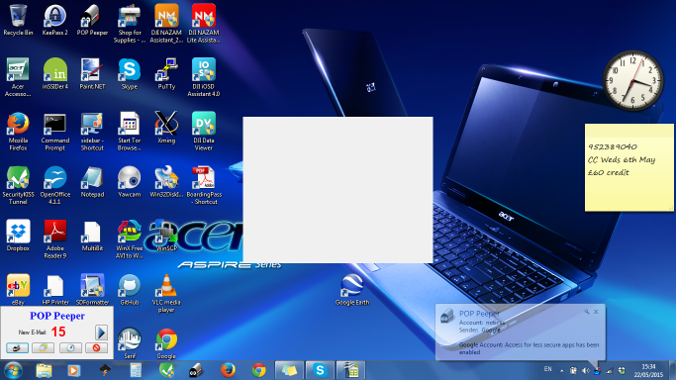Launch the PuTTY desktop icon
The height and width of the screenshot is (380, 676).
point(166,73)
